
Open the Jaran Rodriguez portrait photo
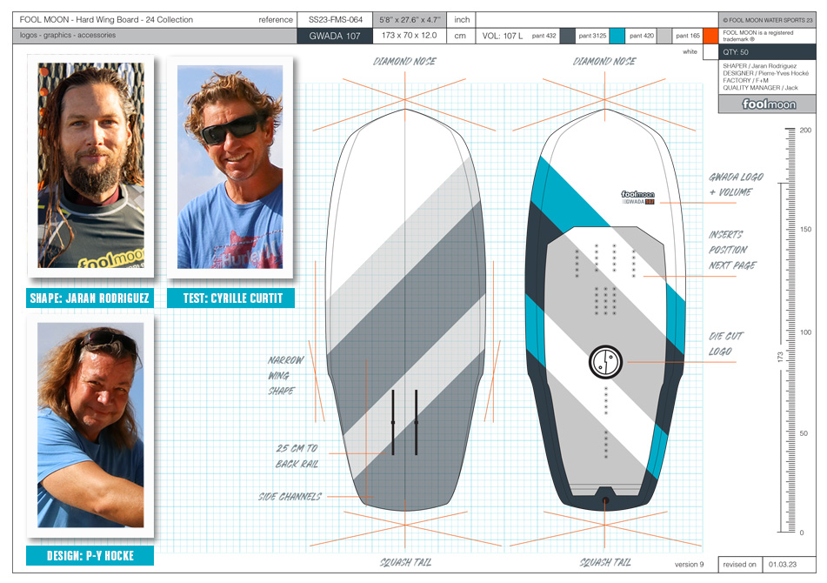(90, 165)
